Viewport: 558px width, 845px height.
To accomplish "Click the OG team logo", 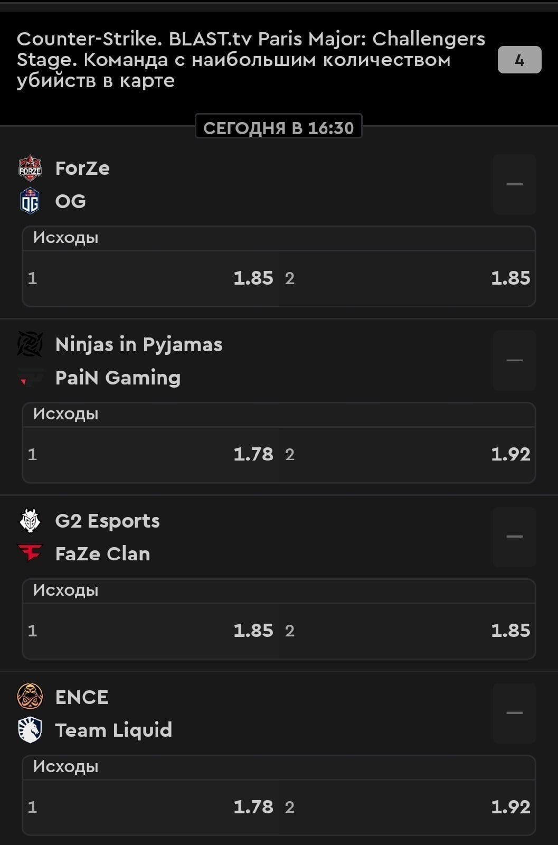I will 30,201.
